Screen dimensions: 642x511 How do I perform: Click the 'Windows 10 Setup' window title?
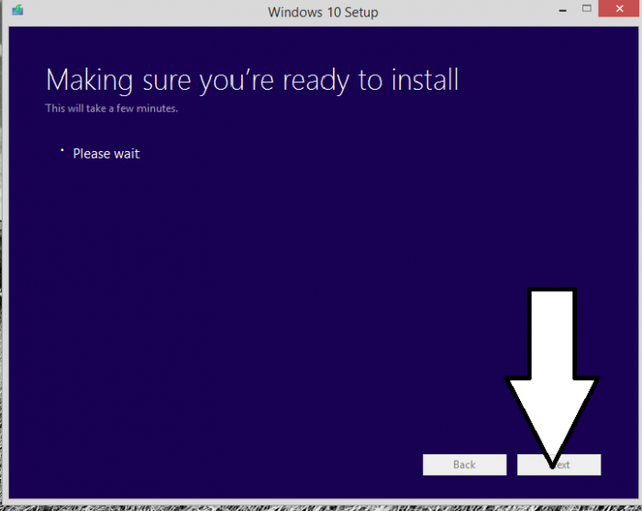[x=323, y=12]
